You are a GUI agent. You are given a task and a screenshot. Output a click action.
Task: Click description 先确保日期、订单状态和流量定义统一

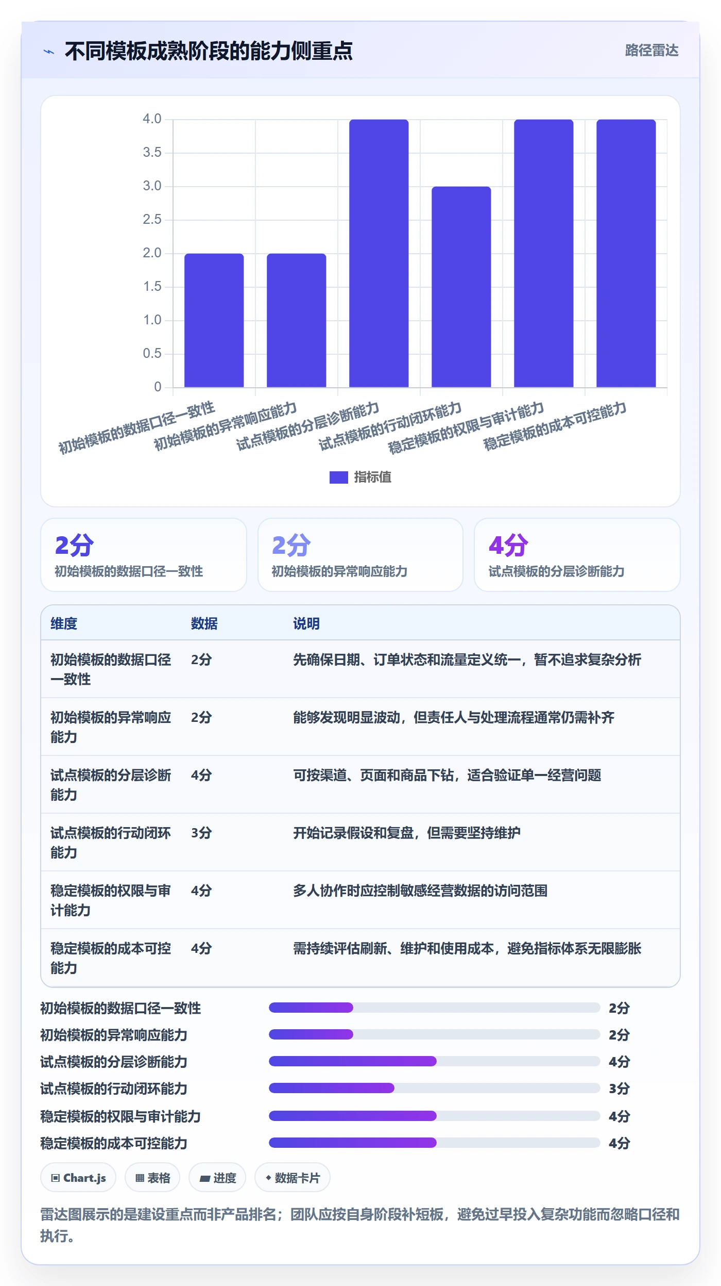(467, 660)
